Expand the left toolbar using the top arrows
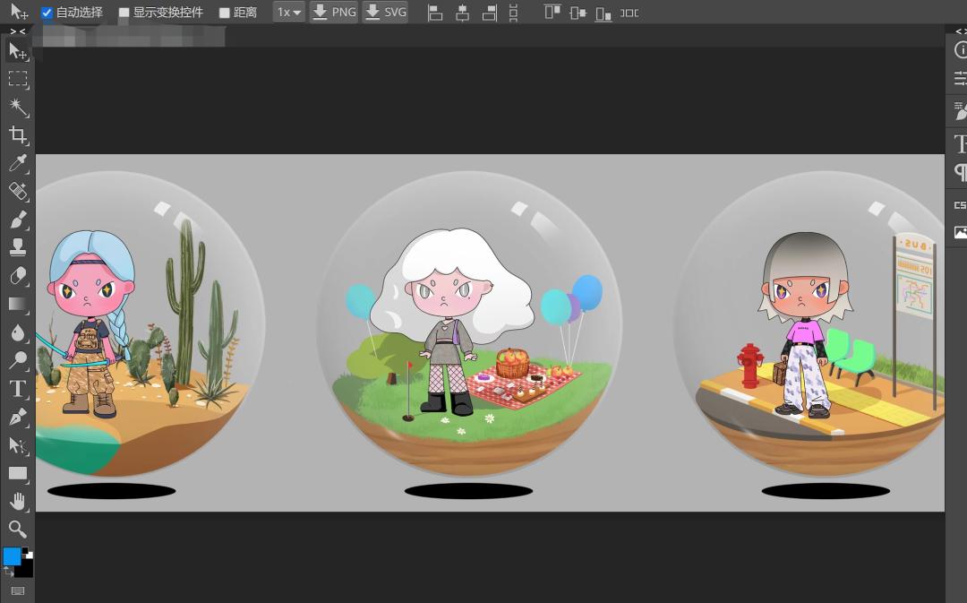967x603 pixels. tap(18, 31)
